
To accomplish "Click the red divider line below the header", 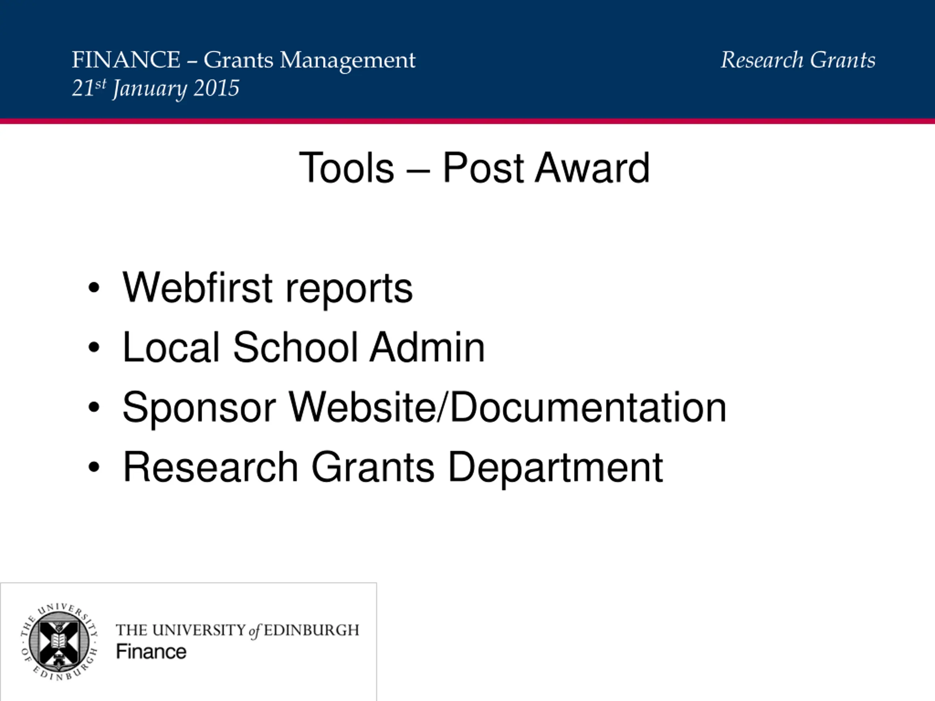I will point(467,121).
